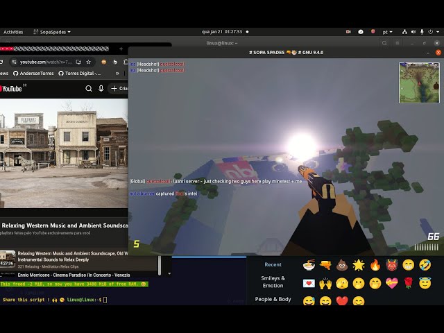The height and width of the screenshot is (333, 444).
Task: Click the YouTube Criar button
Action: [x=119, y=89]
